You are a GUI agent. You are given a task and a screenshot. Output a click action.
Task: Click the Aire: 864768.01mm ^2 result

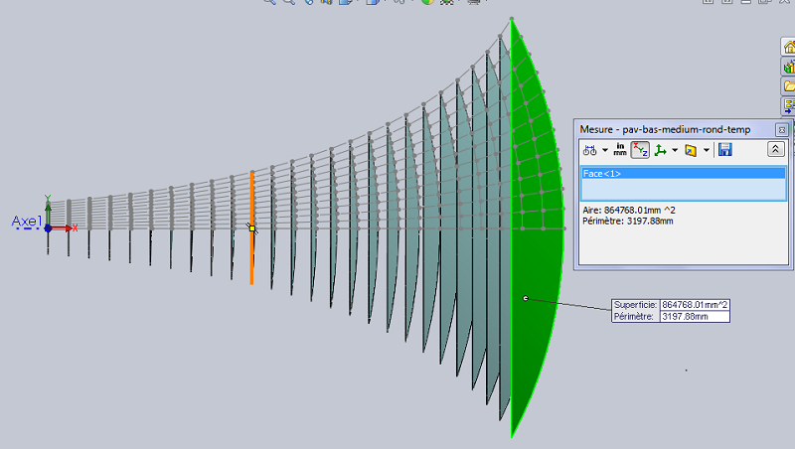[629, 210]
